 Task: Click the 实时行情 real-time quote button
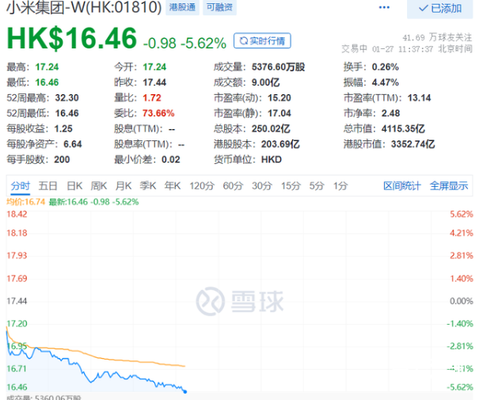point(262,40)
